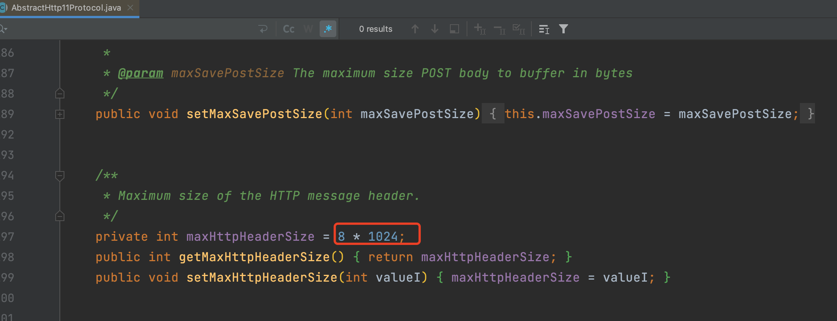The width and height of the screenshot is (837, 321).
Task: Open search results in Find window
Action: (x=544, y=29)
